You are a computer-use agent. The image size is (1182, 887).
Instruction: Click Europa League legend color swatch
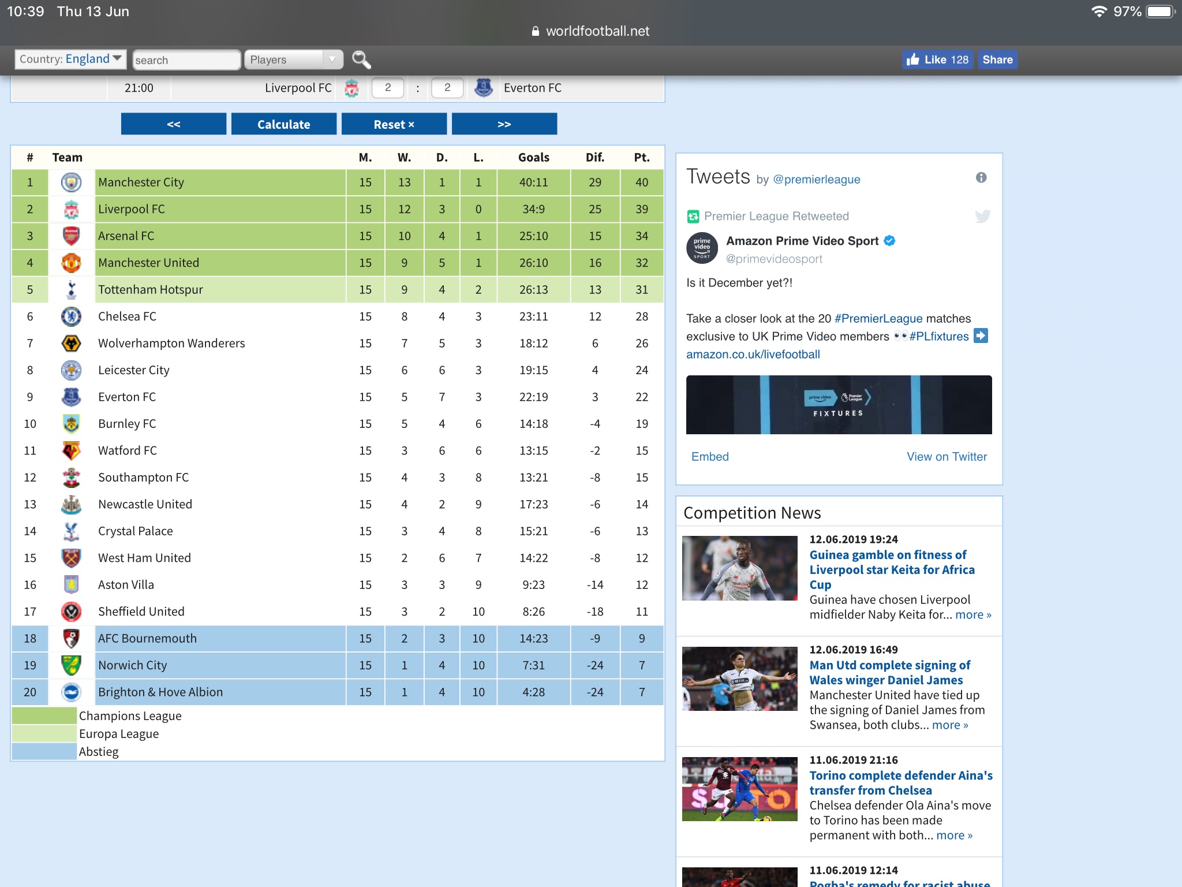click(44, 734)
